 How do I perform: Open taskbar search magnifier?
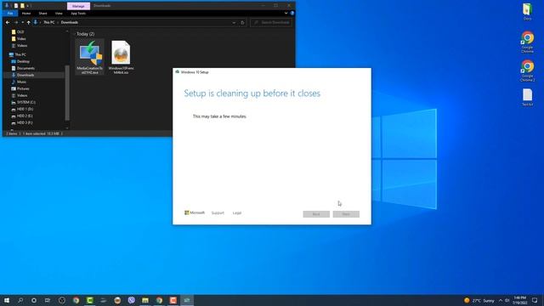[x=20, y=300]
